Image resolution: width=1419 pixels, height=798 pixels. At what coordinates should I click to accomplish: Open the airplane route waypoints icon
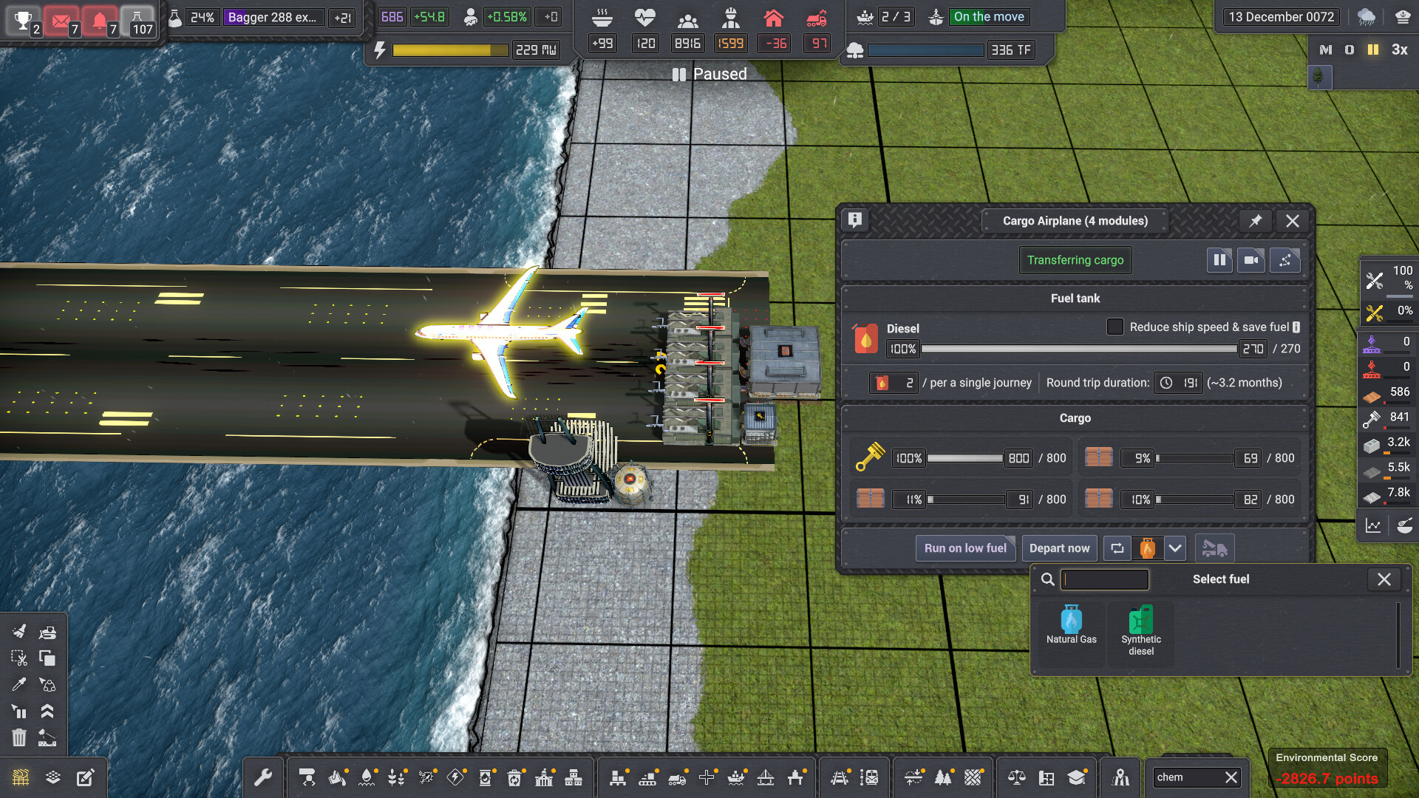tap(1284, 260)
